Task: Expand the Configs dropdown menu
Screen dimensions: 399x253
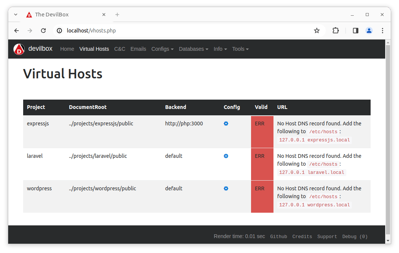Action: (162, 49)
